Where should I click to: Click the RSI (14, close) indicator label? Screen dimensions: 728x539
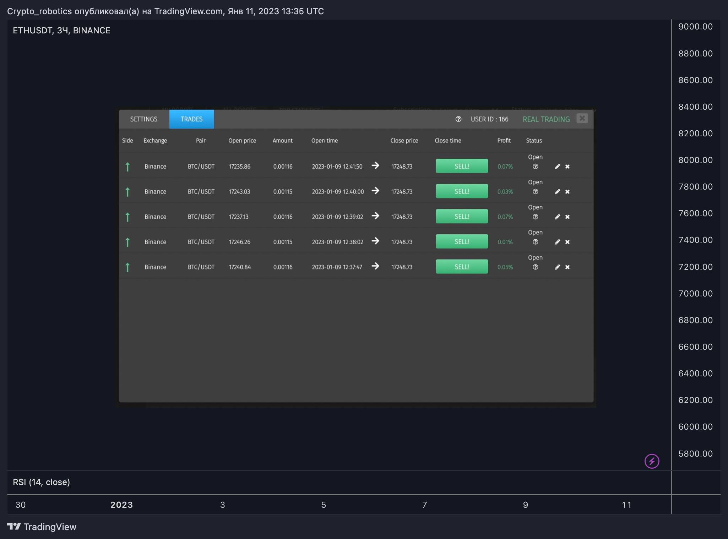pyautogui.click(x=41, y=482)
